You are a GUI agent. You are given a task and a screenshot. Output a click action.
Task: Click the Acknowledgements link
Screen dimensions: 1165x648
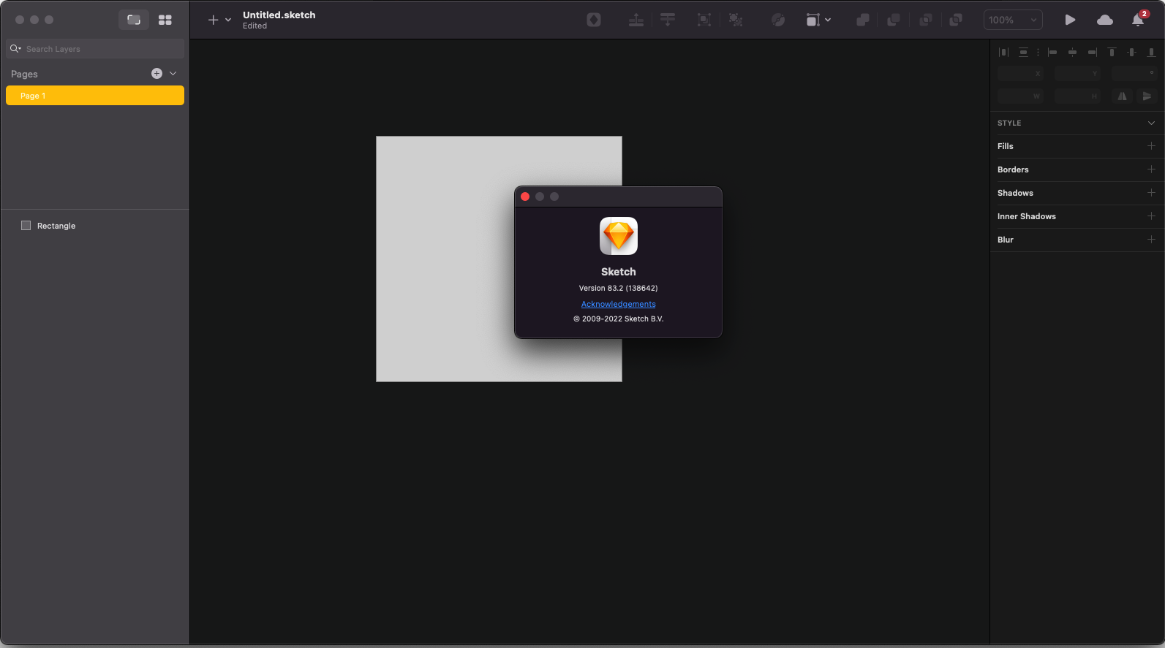[619, 304]
